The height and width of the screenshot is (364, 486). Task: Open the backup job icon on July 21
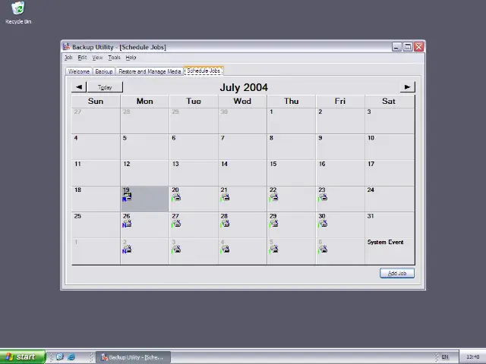tap(225, 197)
